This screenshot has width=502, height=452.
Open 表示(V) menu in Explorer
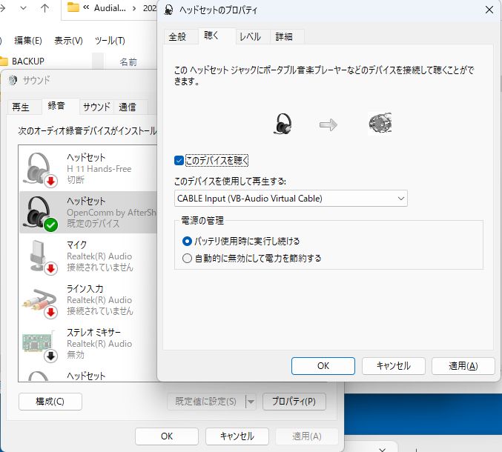point(68,41)
